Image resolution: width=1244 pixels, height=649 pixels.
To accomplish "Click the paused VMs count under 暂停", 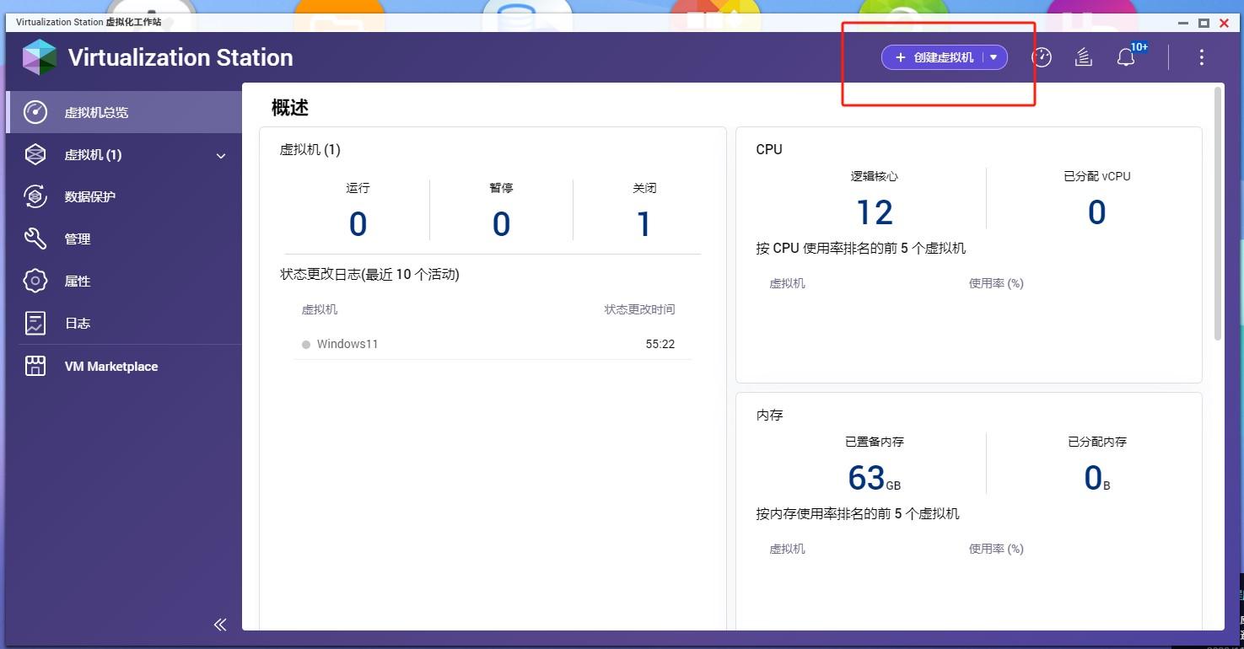I will click(501, 224).
